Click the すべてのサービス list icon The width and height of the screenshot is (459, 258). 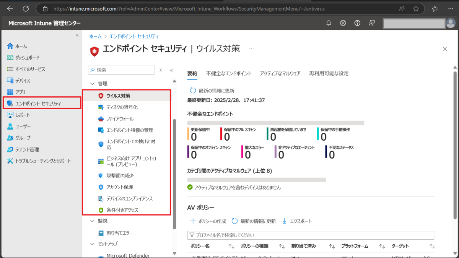[x=10, y=69]
